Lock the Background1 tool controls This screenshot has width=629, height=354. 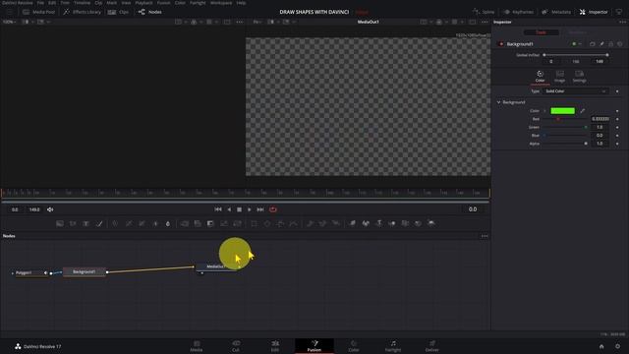[611, 43]
